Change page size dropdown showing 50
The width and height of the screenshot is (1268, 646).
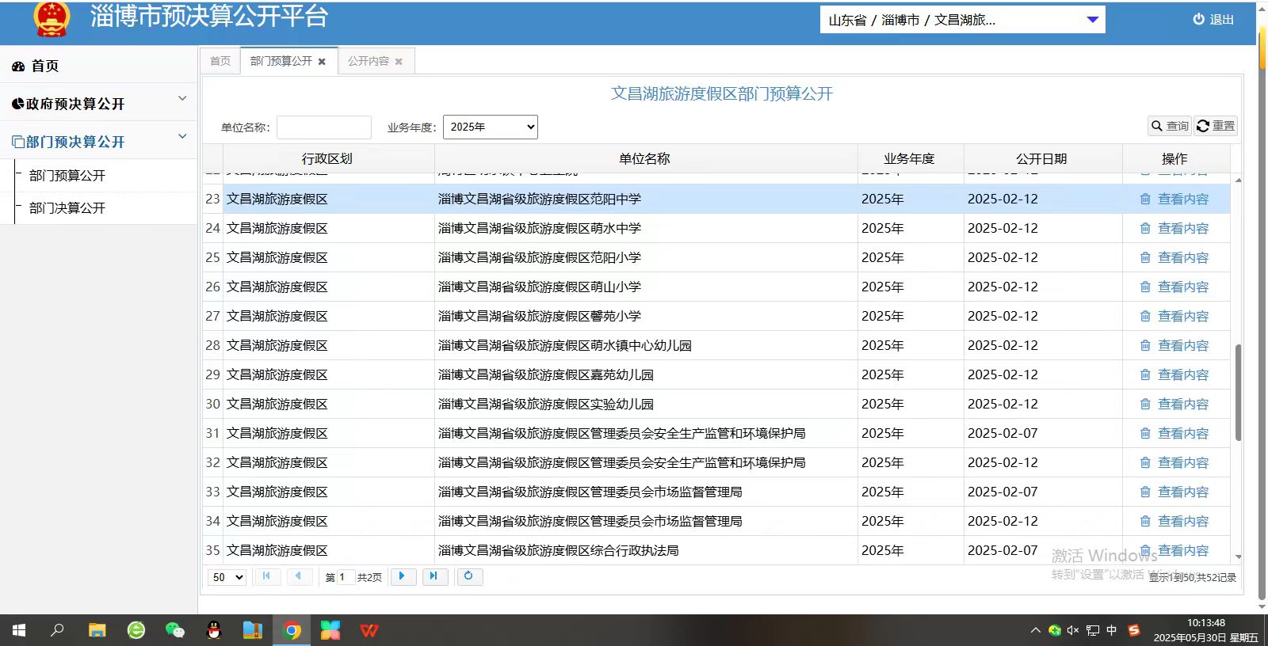(227, 577)
